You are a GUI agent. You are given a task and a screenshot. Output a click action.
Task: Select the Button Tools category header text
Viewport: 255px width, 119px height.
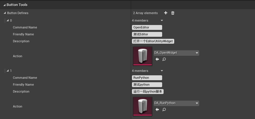(x=17, y=5)
